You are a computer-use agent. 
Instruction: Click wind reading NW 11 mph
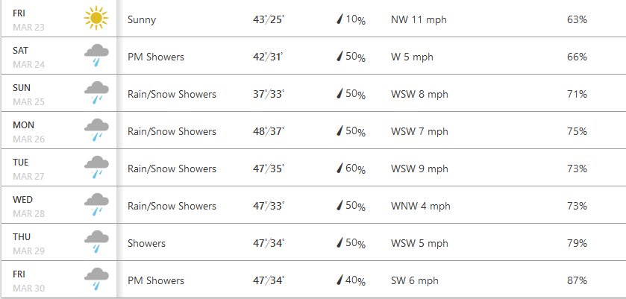419,19
